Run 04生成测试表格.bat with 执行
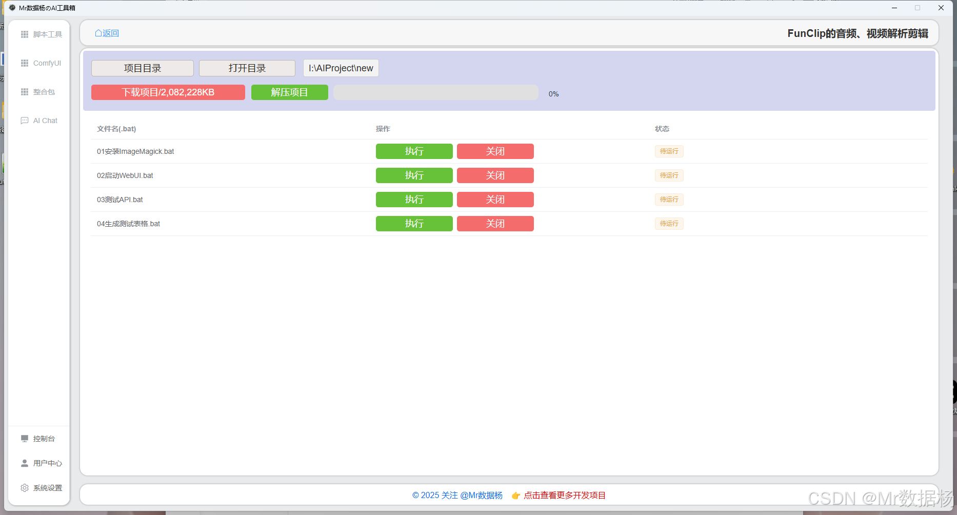957x515 pixels. coord(414,224)
